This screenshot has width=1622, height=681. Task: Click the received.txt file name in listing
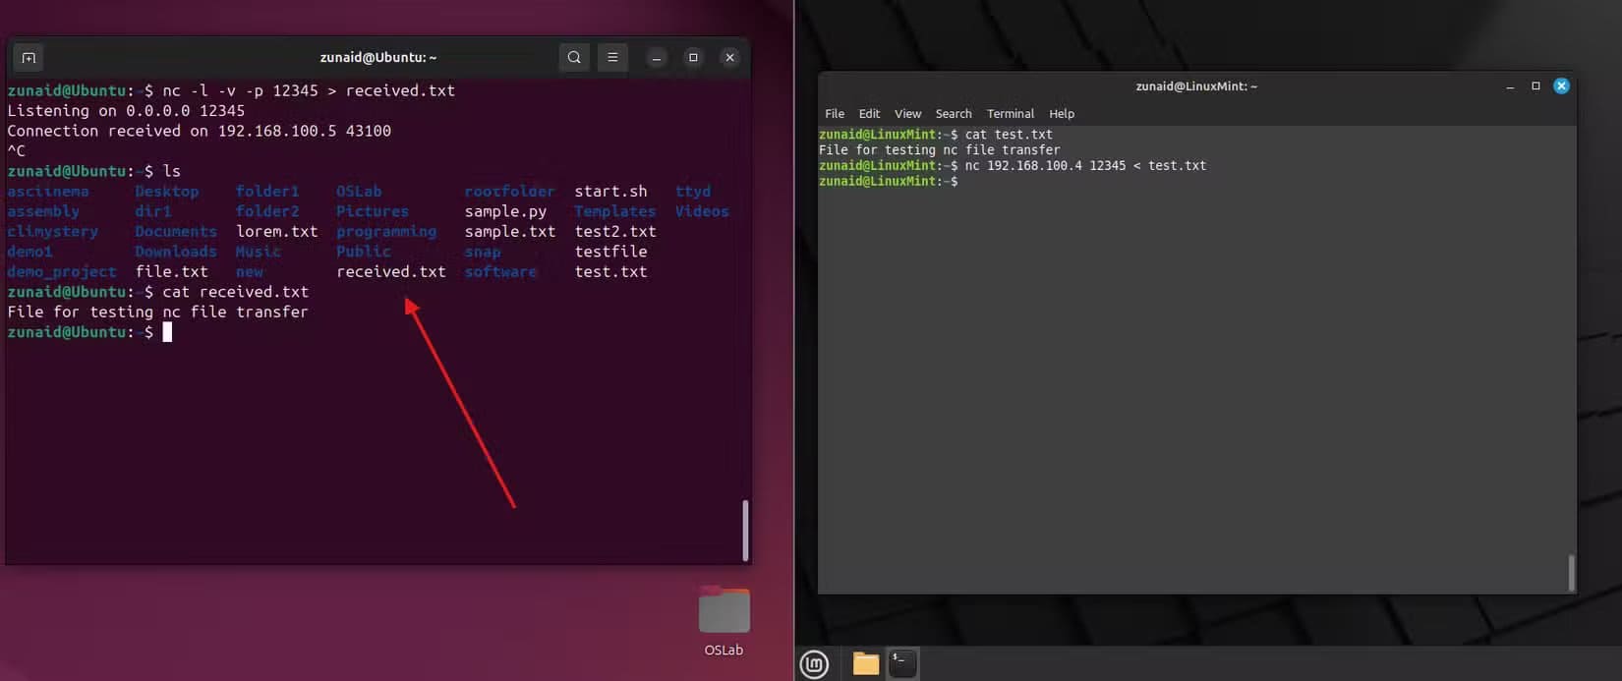point(391,272)
